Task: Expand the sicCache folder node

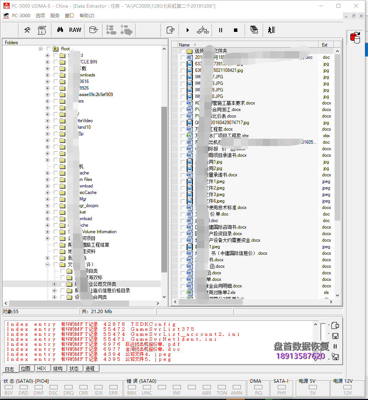Action: pos(47,193)
